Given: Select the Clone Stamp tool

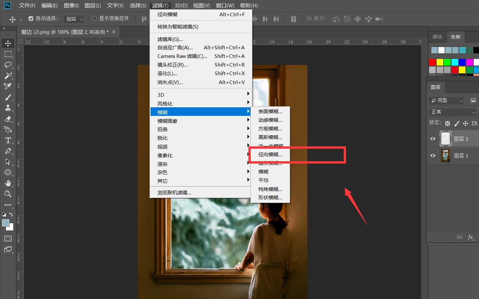Looking at the screenshot, I should [8, 108].
